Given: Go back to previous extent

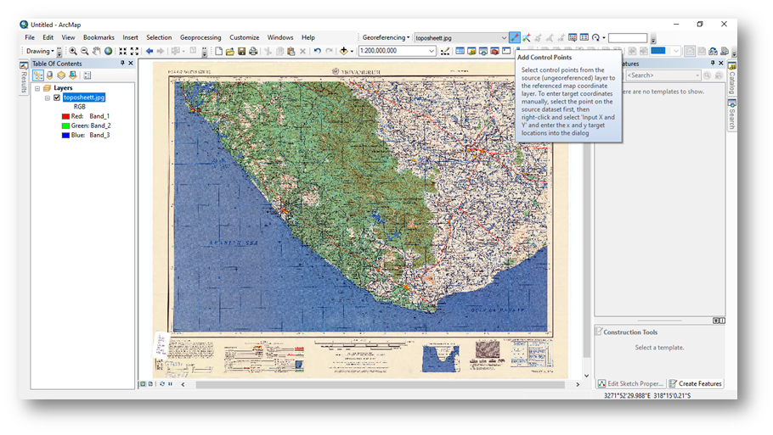Looking at the screenshot, I should tap(149, 51).
